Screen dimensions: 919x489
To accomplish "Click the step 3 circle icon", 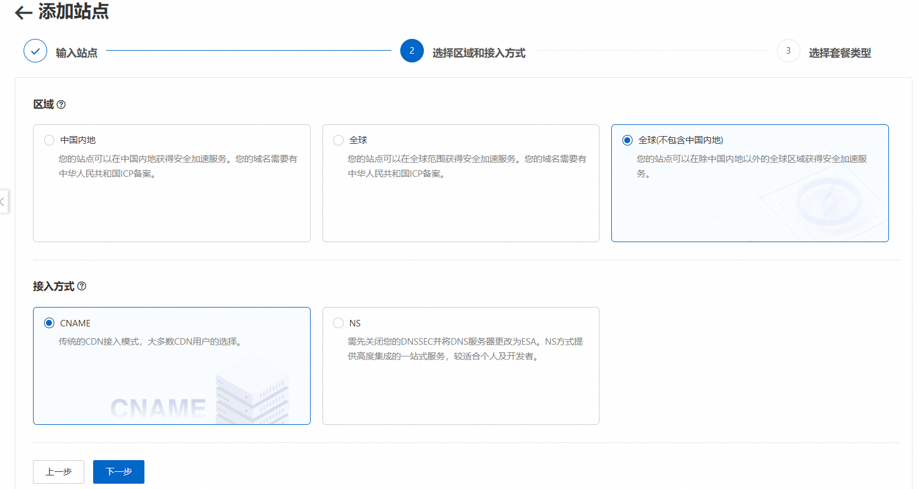I will pyautogui.click(x=789, y=51).
